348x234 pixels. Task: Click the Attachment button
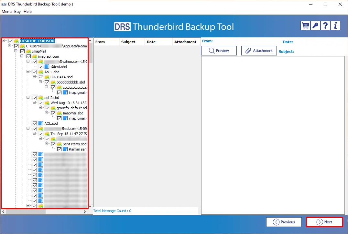(259, 51)
